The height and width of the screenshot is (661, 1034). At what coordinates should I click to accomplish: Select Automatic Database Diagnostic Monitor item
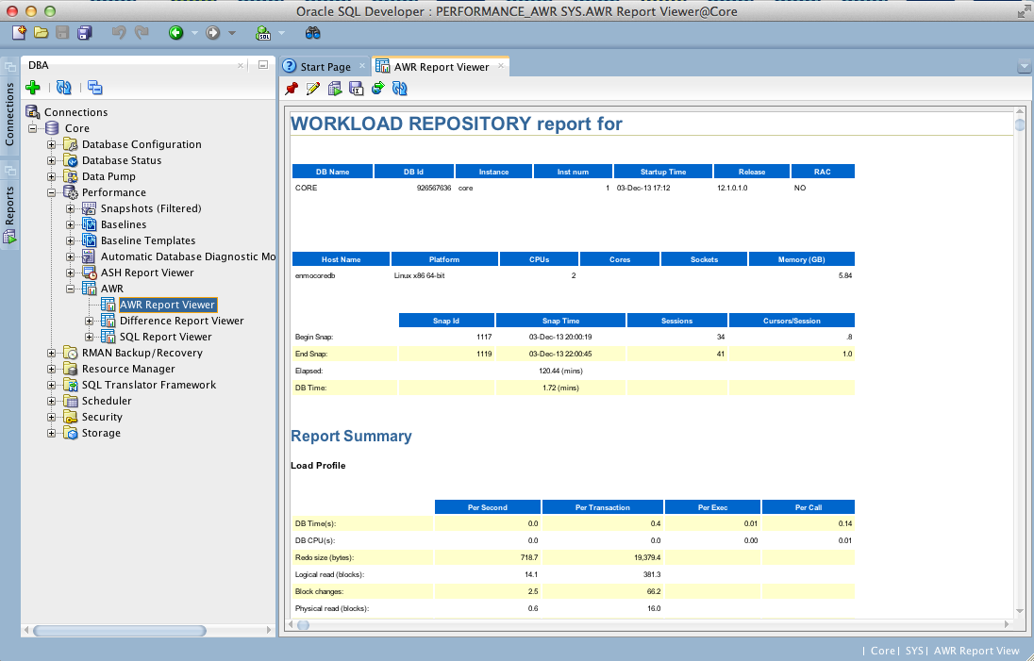point(188,256)
